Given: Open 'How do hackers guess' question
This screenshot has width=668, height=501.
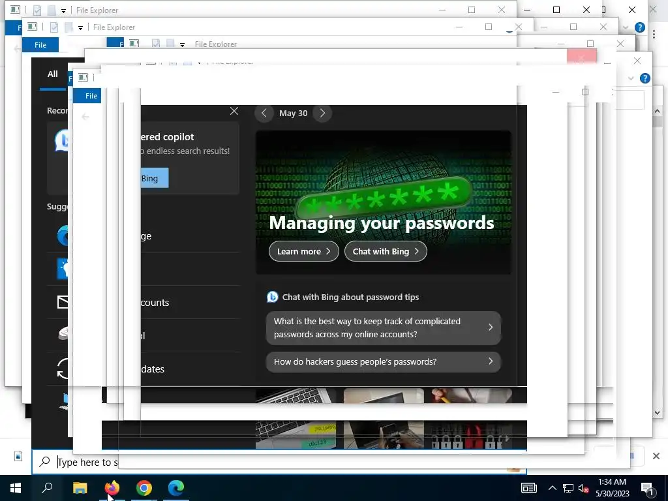Looking at the screenshot, I should [x=384, y=361].
